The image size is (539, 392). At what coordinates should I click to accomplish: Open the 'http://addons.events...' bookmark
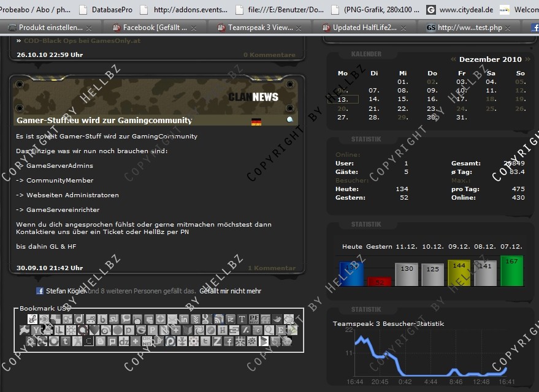pyautogui.click(x=184, y=10)
